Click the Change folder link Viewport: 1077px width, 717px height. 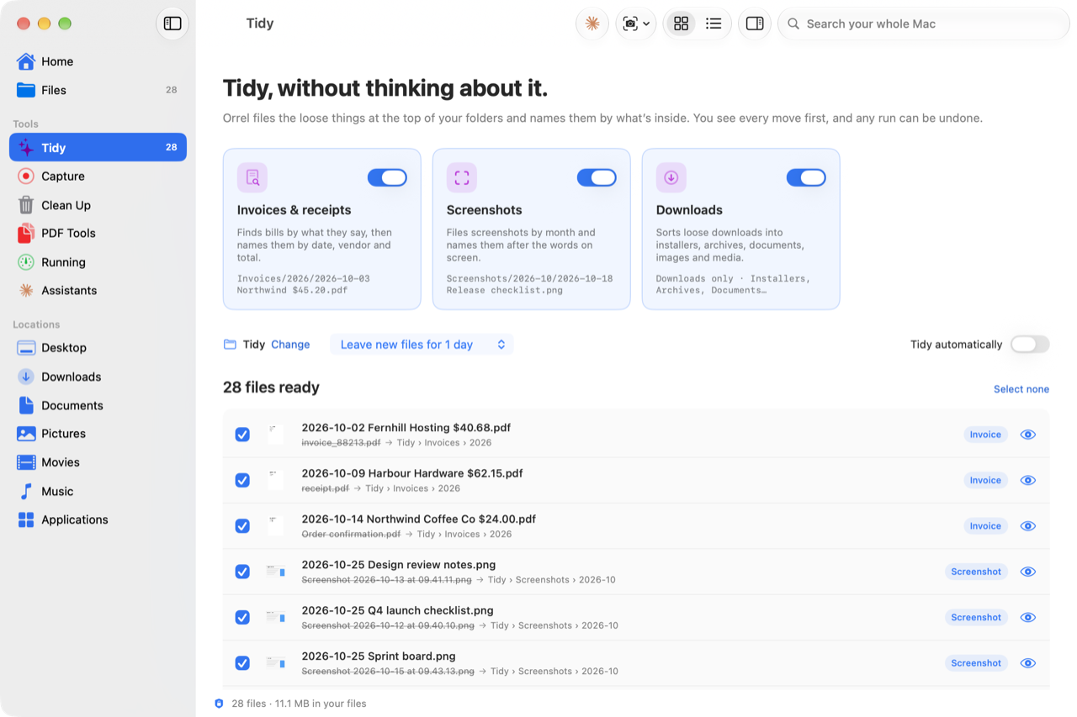[x=290, y=345]
